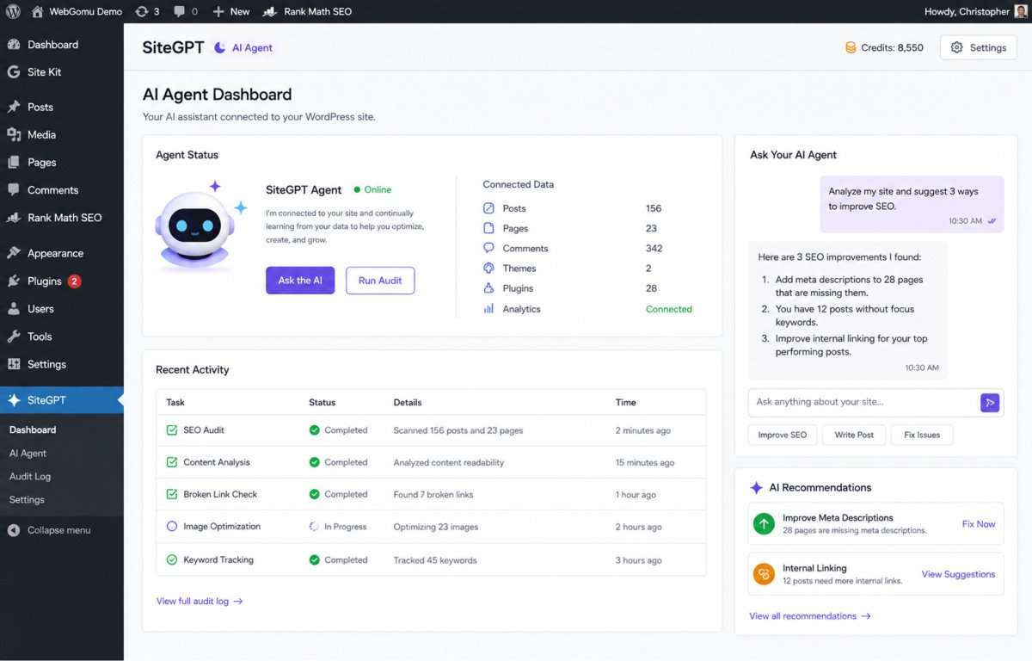Click 'Found 7 broken links' detail

coord(433,495)
